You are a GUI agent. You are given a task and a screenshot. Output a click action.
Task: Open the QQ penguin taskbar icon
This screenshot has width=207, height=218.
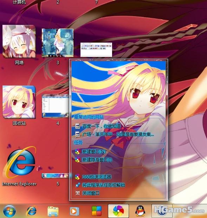tap(140, 211)
